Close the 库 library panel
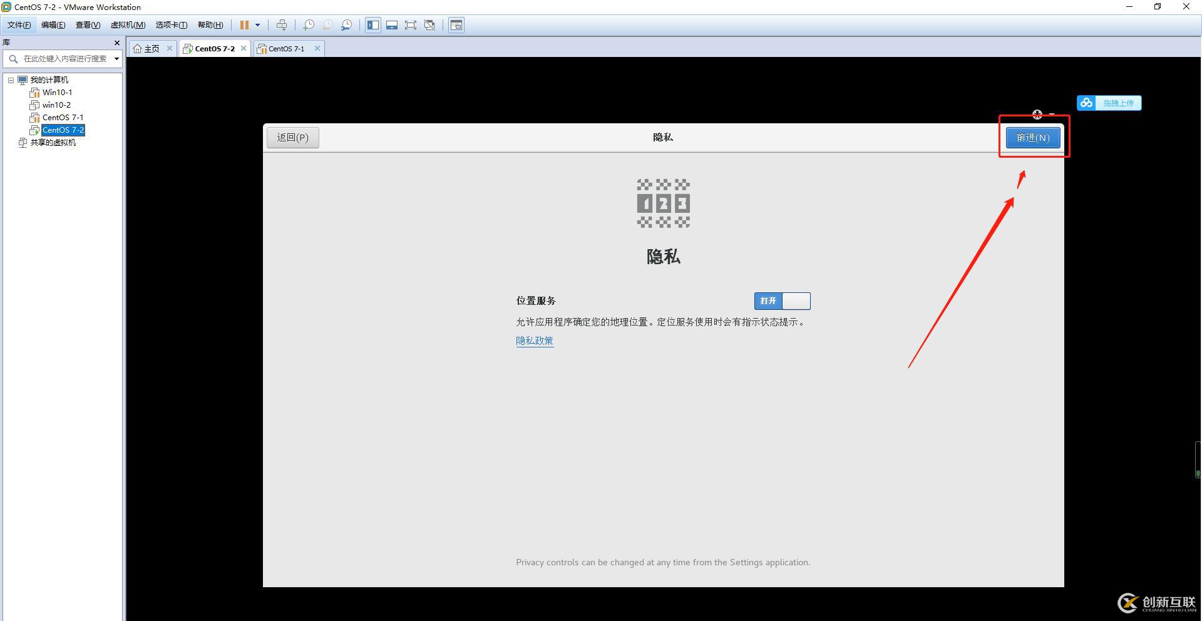This screenshot has width=1202, height=621. click(x=116, y=43)
